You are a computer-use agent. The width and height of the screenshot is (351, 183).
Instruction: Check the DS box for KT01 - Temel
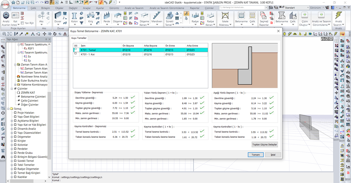click(75, 49)
